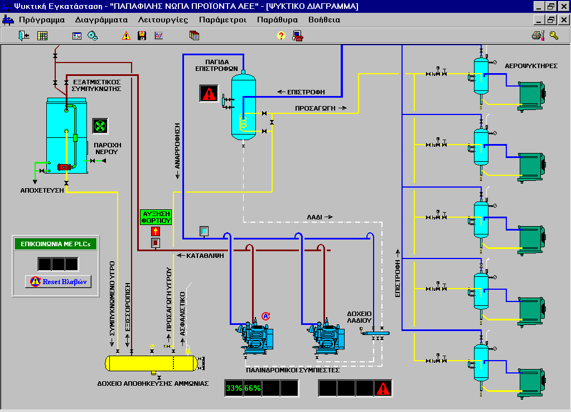Click the warning triangle toolbar icon
Viewport: 571px width, 412px height.
[126, 36]
